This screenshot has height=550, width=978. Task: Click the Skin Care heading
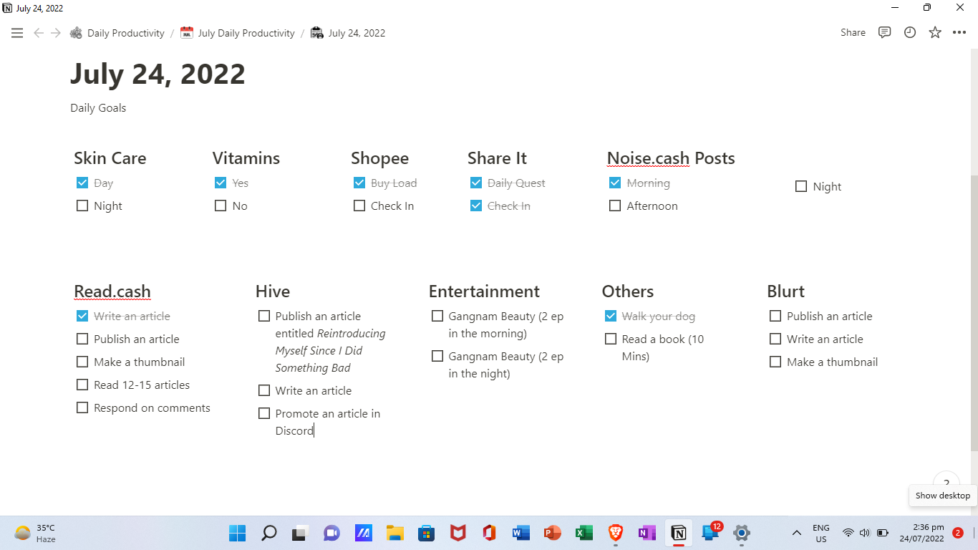click(x=110, y=158)
